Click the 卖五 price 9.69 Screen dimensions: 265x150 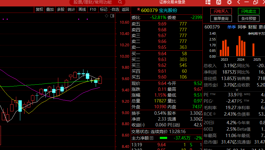point(162,24)
